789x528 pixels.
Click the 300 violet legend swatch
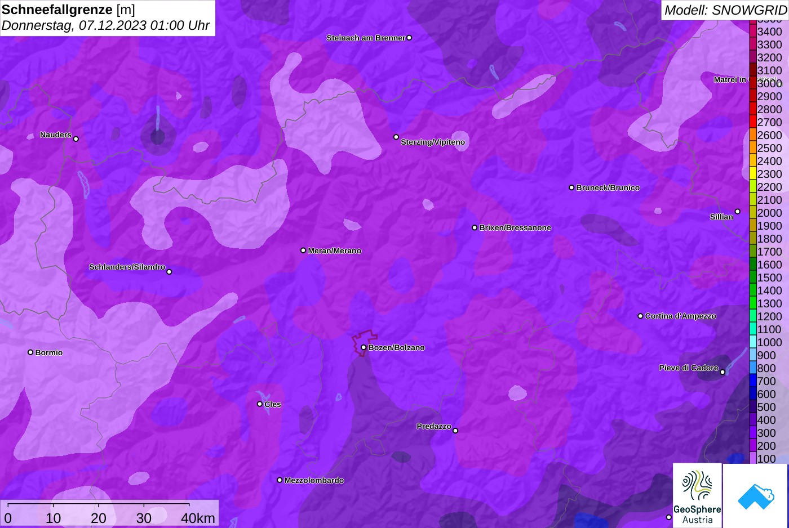point(753,432)
